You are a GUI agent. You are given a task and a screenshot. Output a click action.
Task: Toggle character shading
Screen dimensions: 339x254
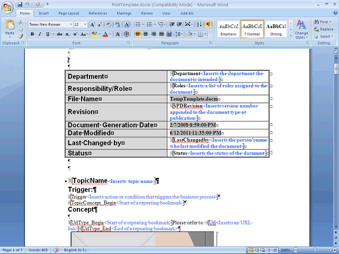coord(118,34)
